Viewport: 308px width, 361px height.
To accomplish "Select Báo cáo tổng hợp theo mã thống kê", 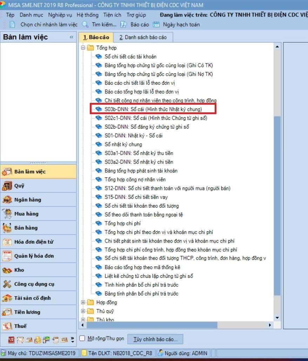I will 142,267.
